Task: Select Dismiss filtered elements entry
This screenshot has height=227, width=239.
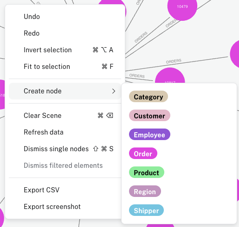Action: pos(65,166)
